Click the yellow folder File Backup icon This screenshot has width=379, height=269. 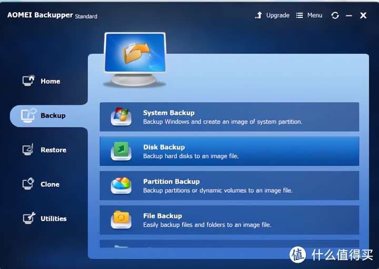click(x=121, y=220)
